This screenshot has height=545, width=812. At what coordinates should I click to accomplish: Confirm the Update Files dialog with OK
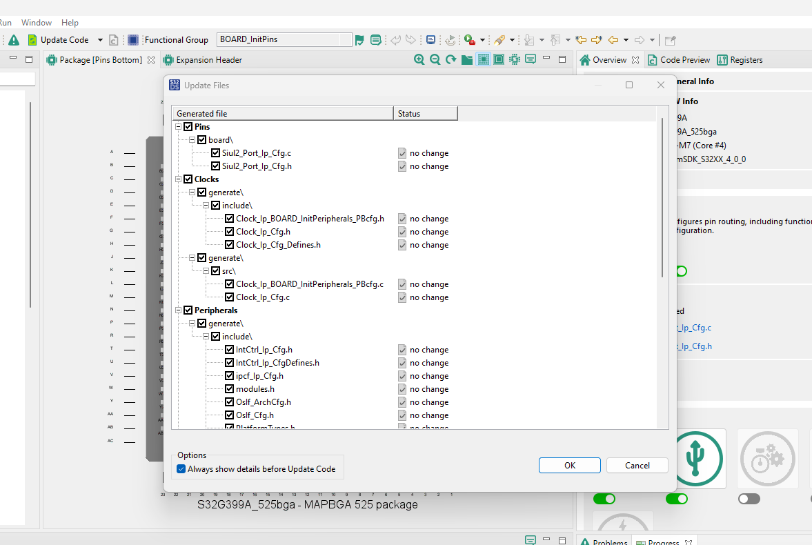tap(569, 465)
